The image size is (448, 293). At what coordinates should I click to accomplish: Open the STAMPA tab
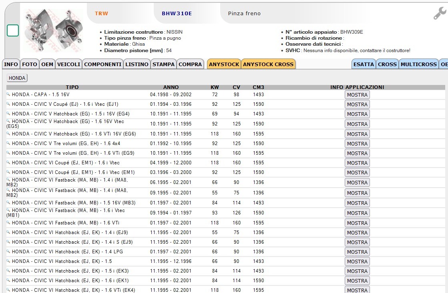(163, 64)
